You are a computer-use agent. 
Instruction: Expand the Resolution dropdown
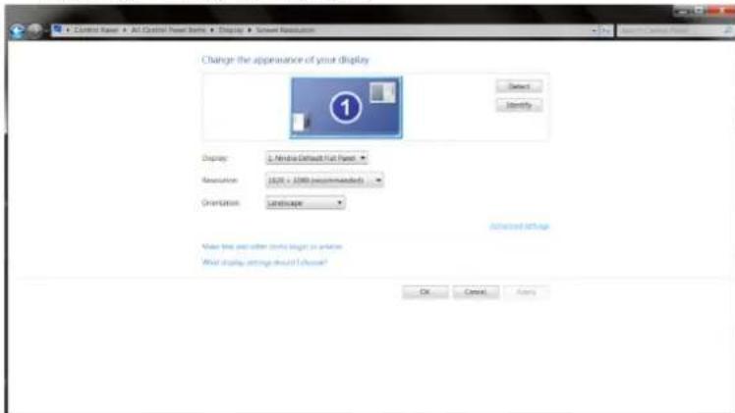pos(323,181)
